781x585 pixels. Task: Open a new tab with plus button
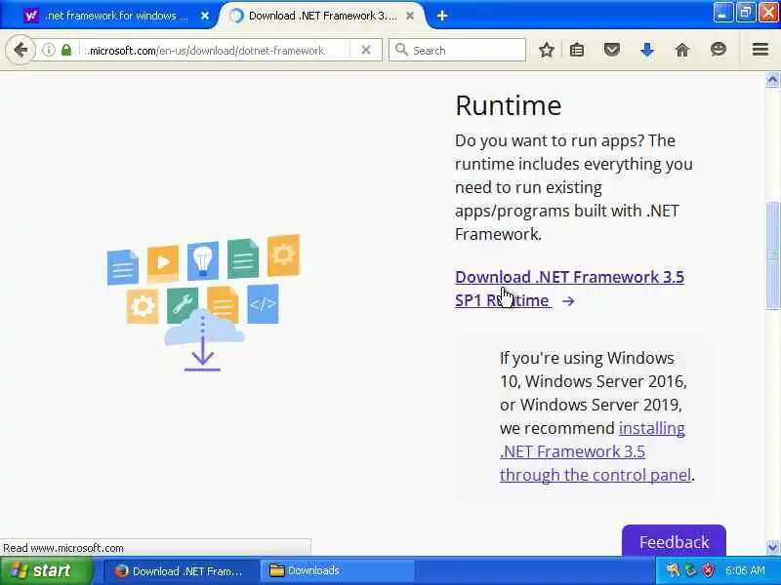(442, 16)
